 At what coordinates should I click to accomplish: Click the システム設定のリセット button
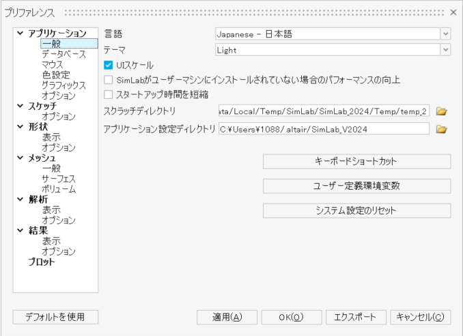pyautogui.click(x=356, y=210)
